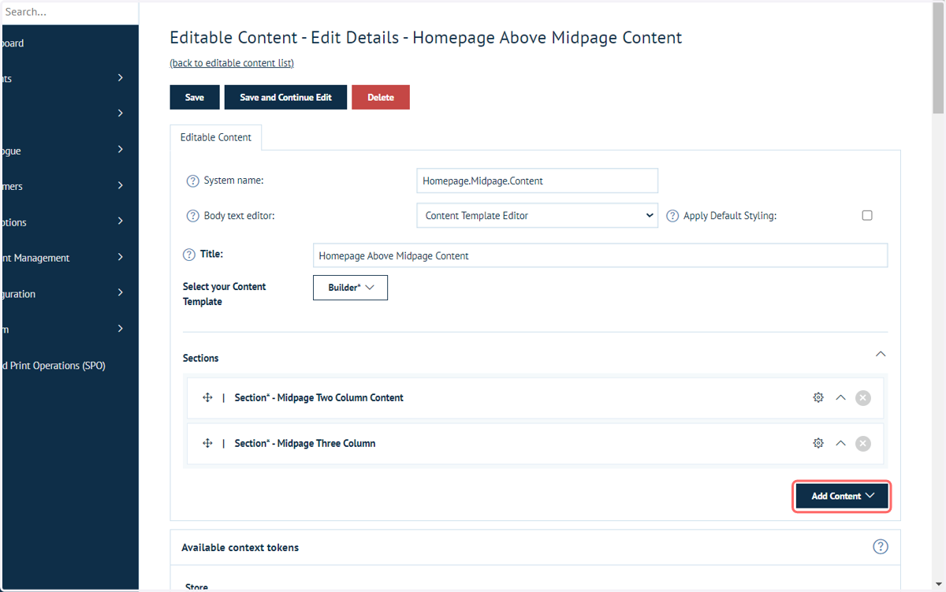This screenshot has height=592, width=946.
Task: Click Available context tokens heading
Action: tap(240, 547)
